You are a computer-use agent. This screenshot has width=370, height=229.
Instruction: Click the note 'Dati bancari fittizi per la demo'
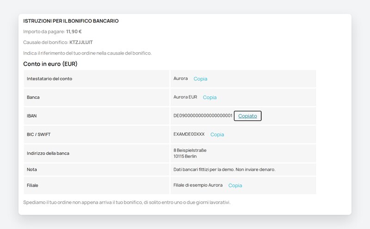pyautogui.click(x=224, y=169)
